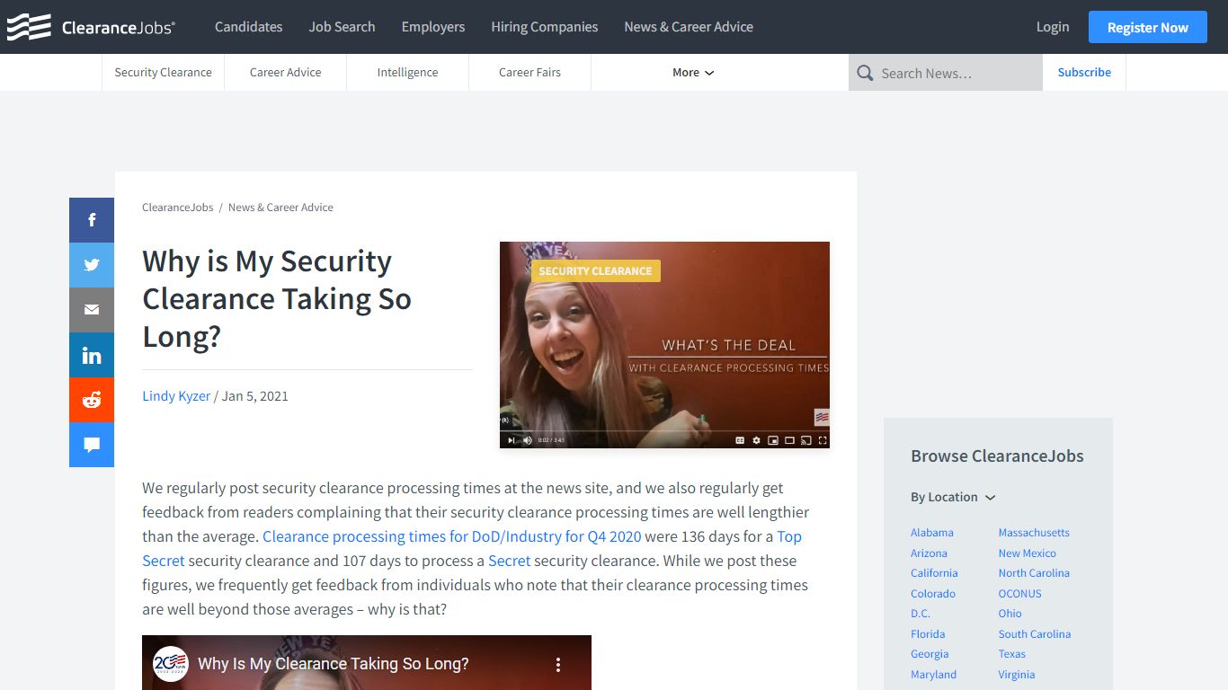Click the search magnifier icon
Screen dimensions: 1228x690
865,73
